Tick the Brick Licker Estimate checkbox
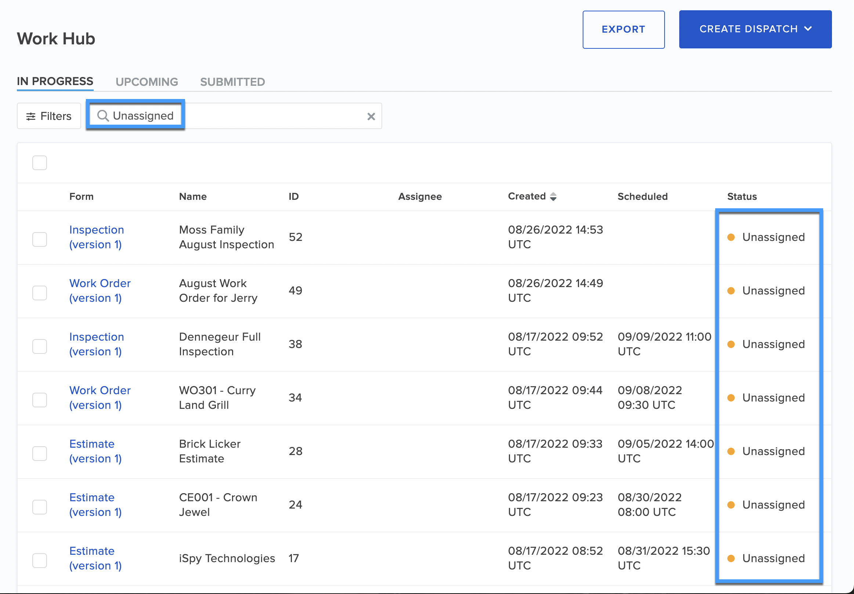Viewport: 854px width, 594px height. 39,454
